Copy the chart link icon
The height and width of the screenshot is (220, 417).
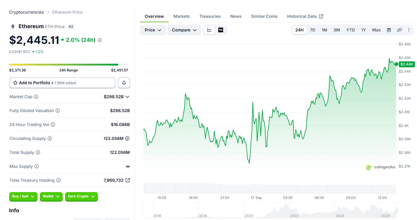(399, 30)
